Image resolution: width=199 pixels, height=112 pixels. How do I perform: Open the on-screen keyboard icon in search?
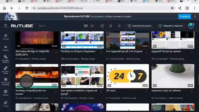pos(86,26)
